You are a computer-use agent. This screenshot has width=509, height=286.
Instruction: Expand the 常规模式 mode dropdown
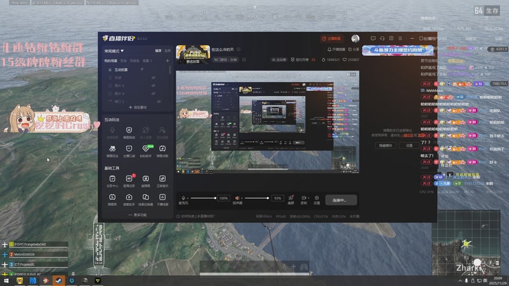point(114,51)
